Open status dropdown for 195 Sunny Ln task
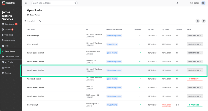Viewport: 208px width, 111px height. (x=195, y=61)
